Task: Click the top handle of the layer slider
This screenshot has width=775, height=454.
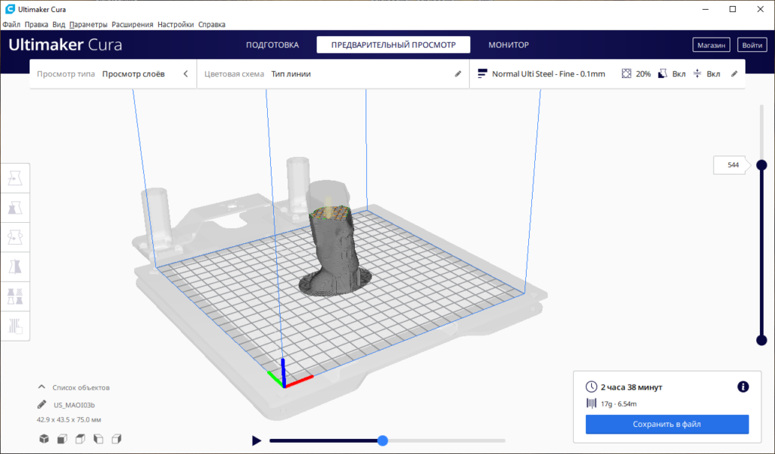Action: tap(761, 165)
